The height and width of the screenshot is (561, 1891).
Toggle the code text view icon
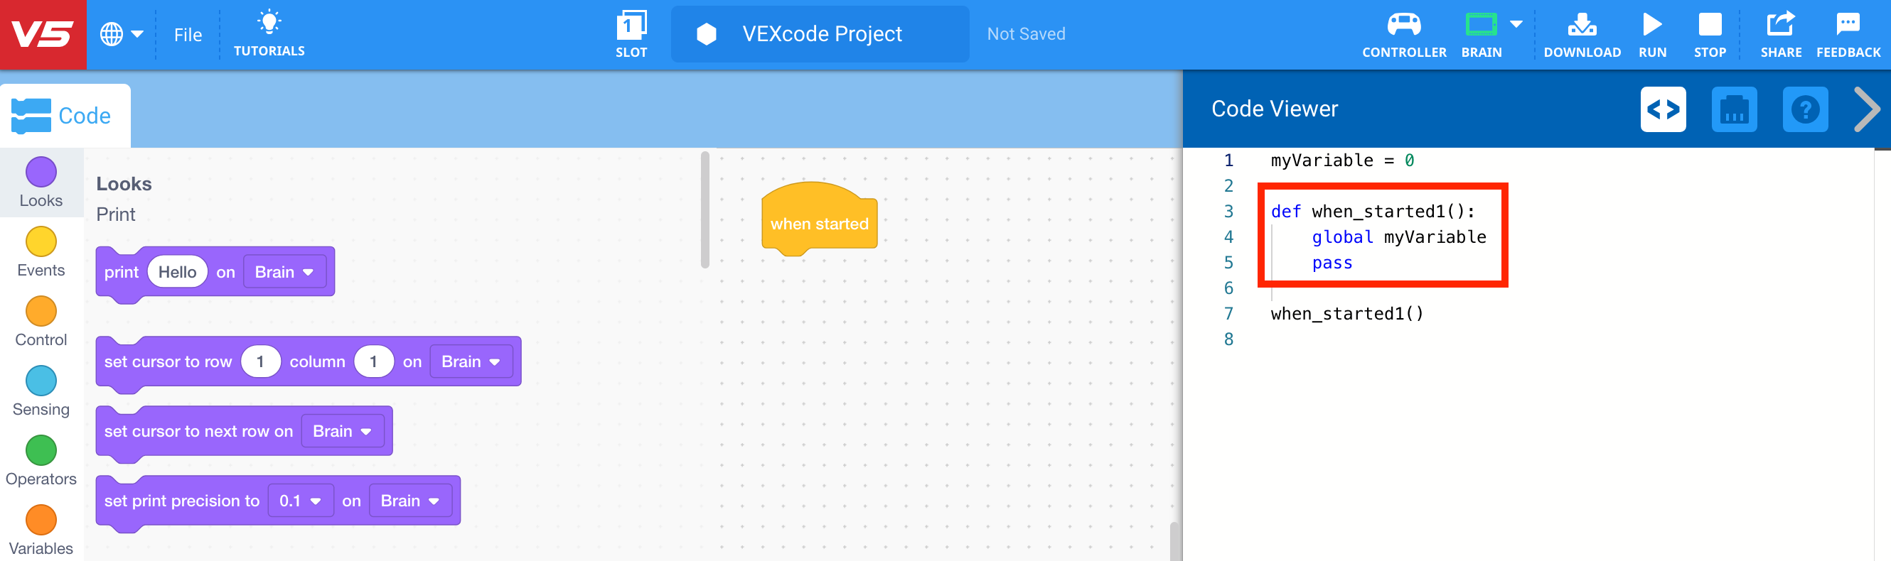[x=1664, y=109]
